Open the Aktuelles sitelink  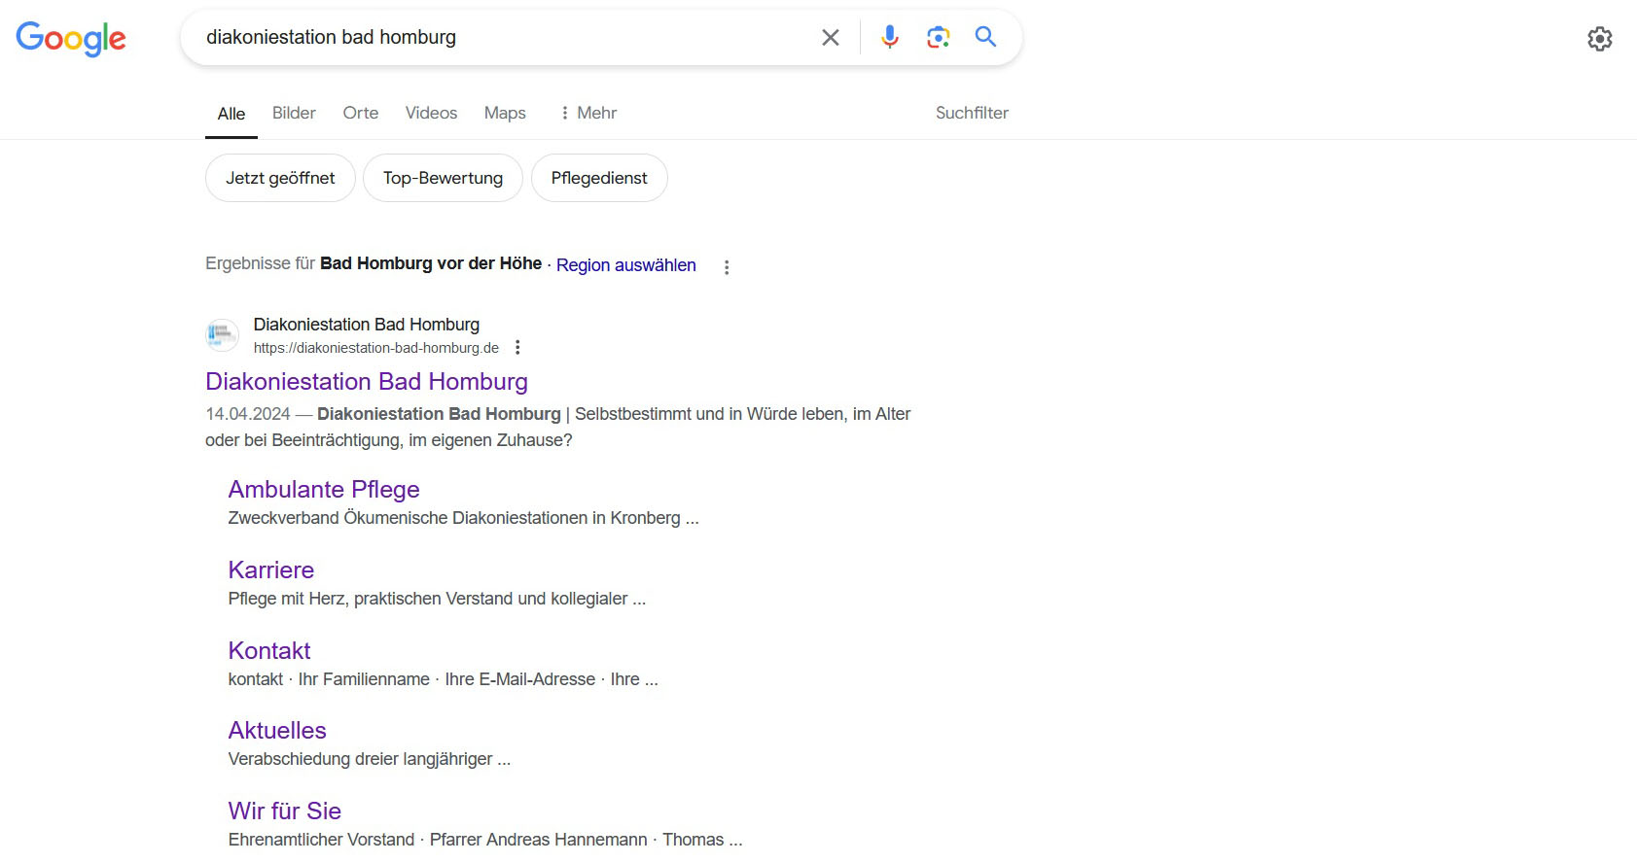[277, 730]
